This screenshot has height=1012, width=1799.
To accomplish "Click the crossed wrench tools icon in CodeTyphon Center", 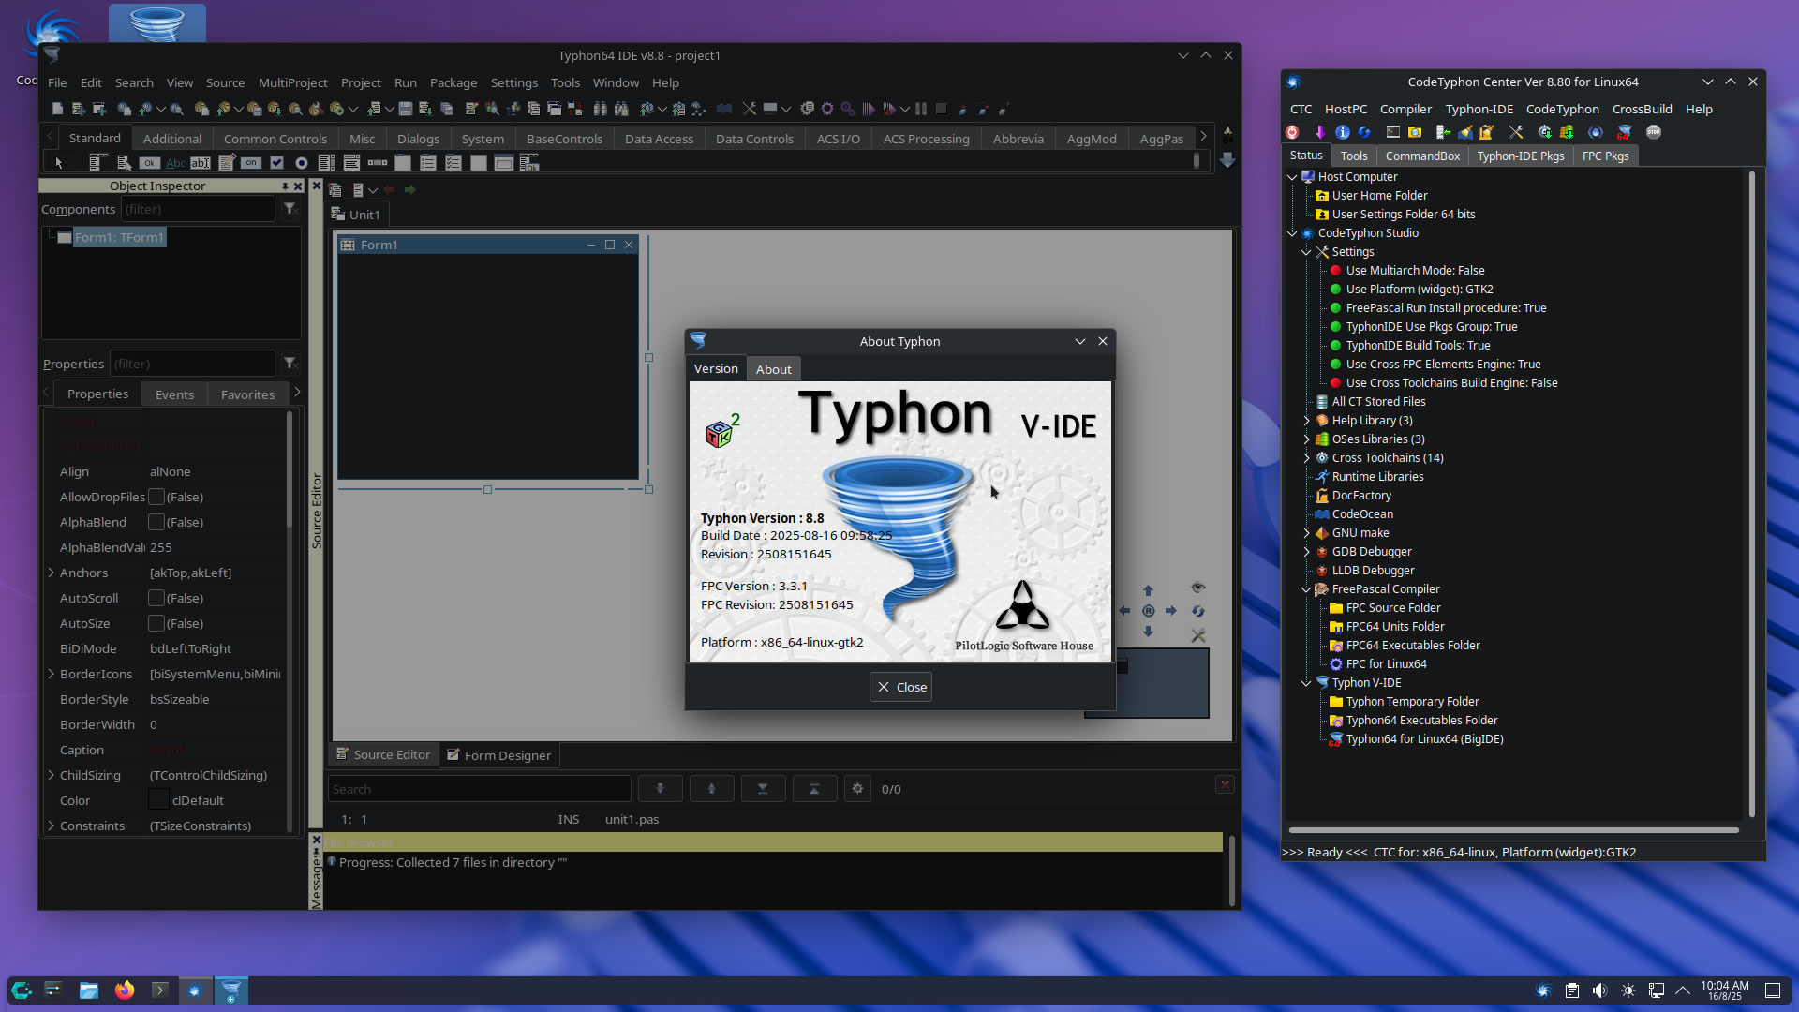I will [1515, 132].
